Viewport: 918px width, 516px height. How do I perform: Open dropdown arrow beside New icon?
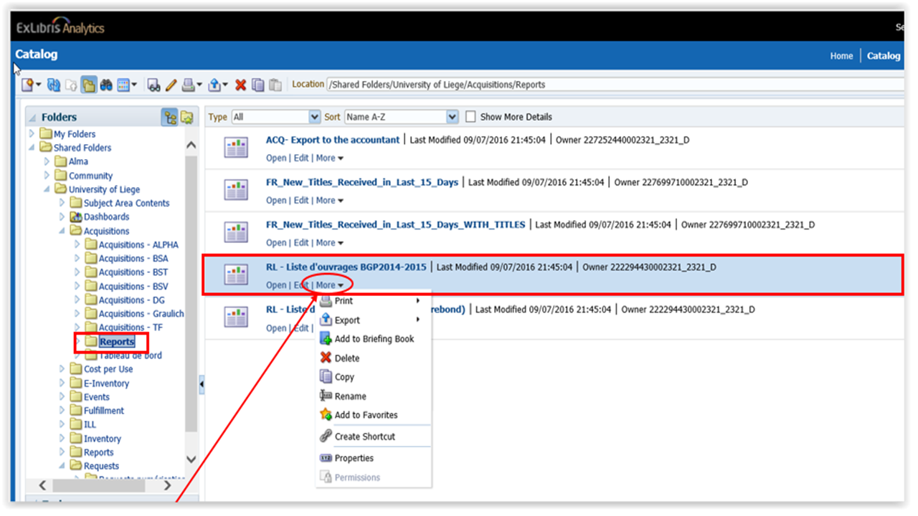[x=38, y=85]
